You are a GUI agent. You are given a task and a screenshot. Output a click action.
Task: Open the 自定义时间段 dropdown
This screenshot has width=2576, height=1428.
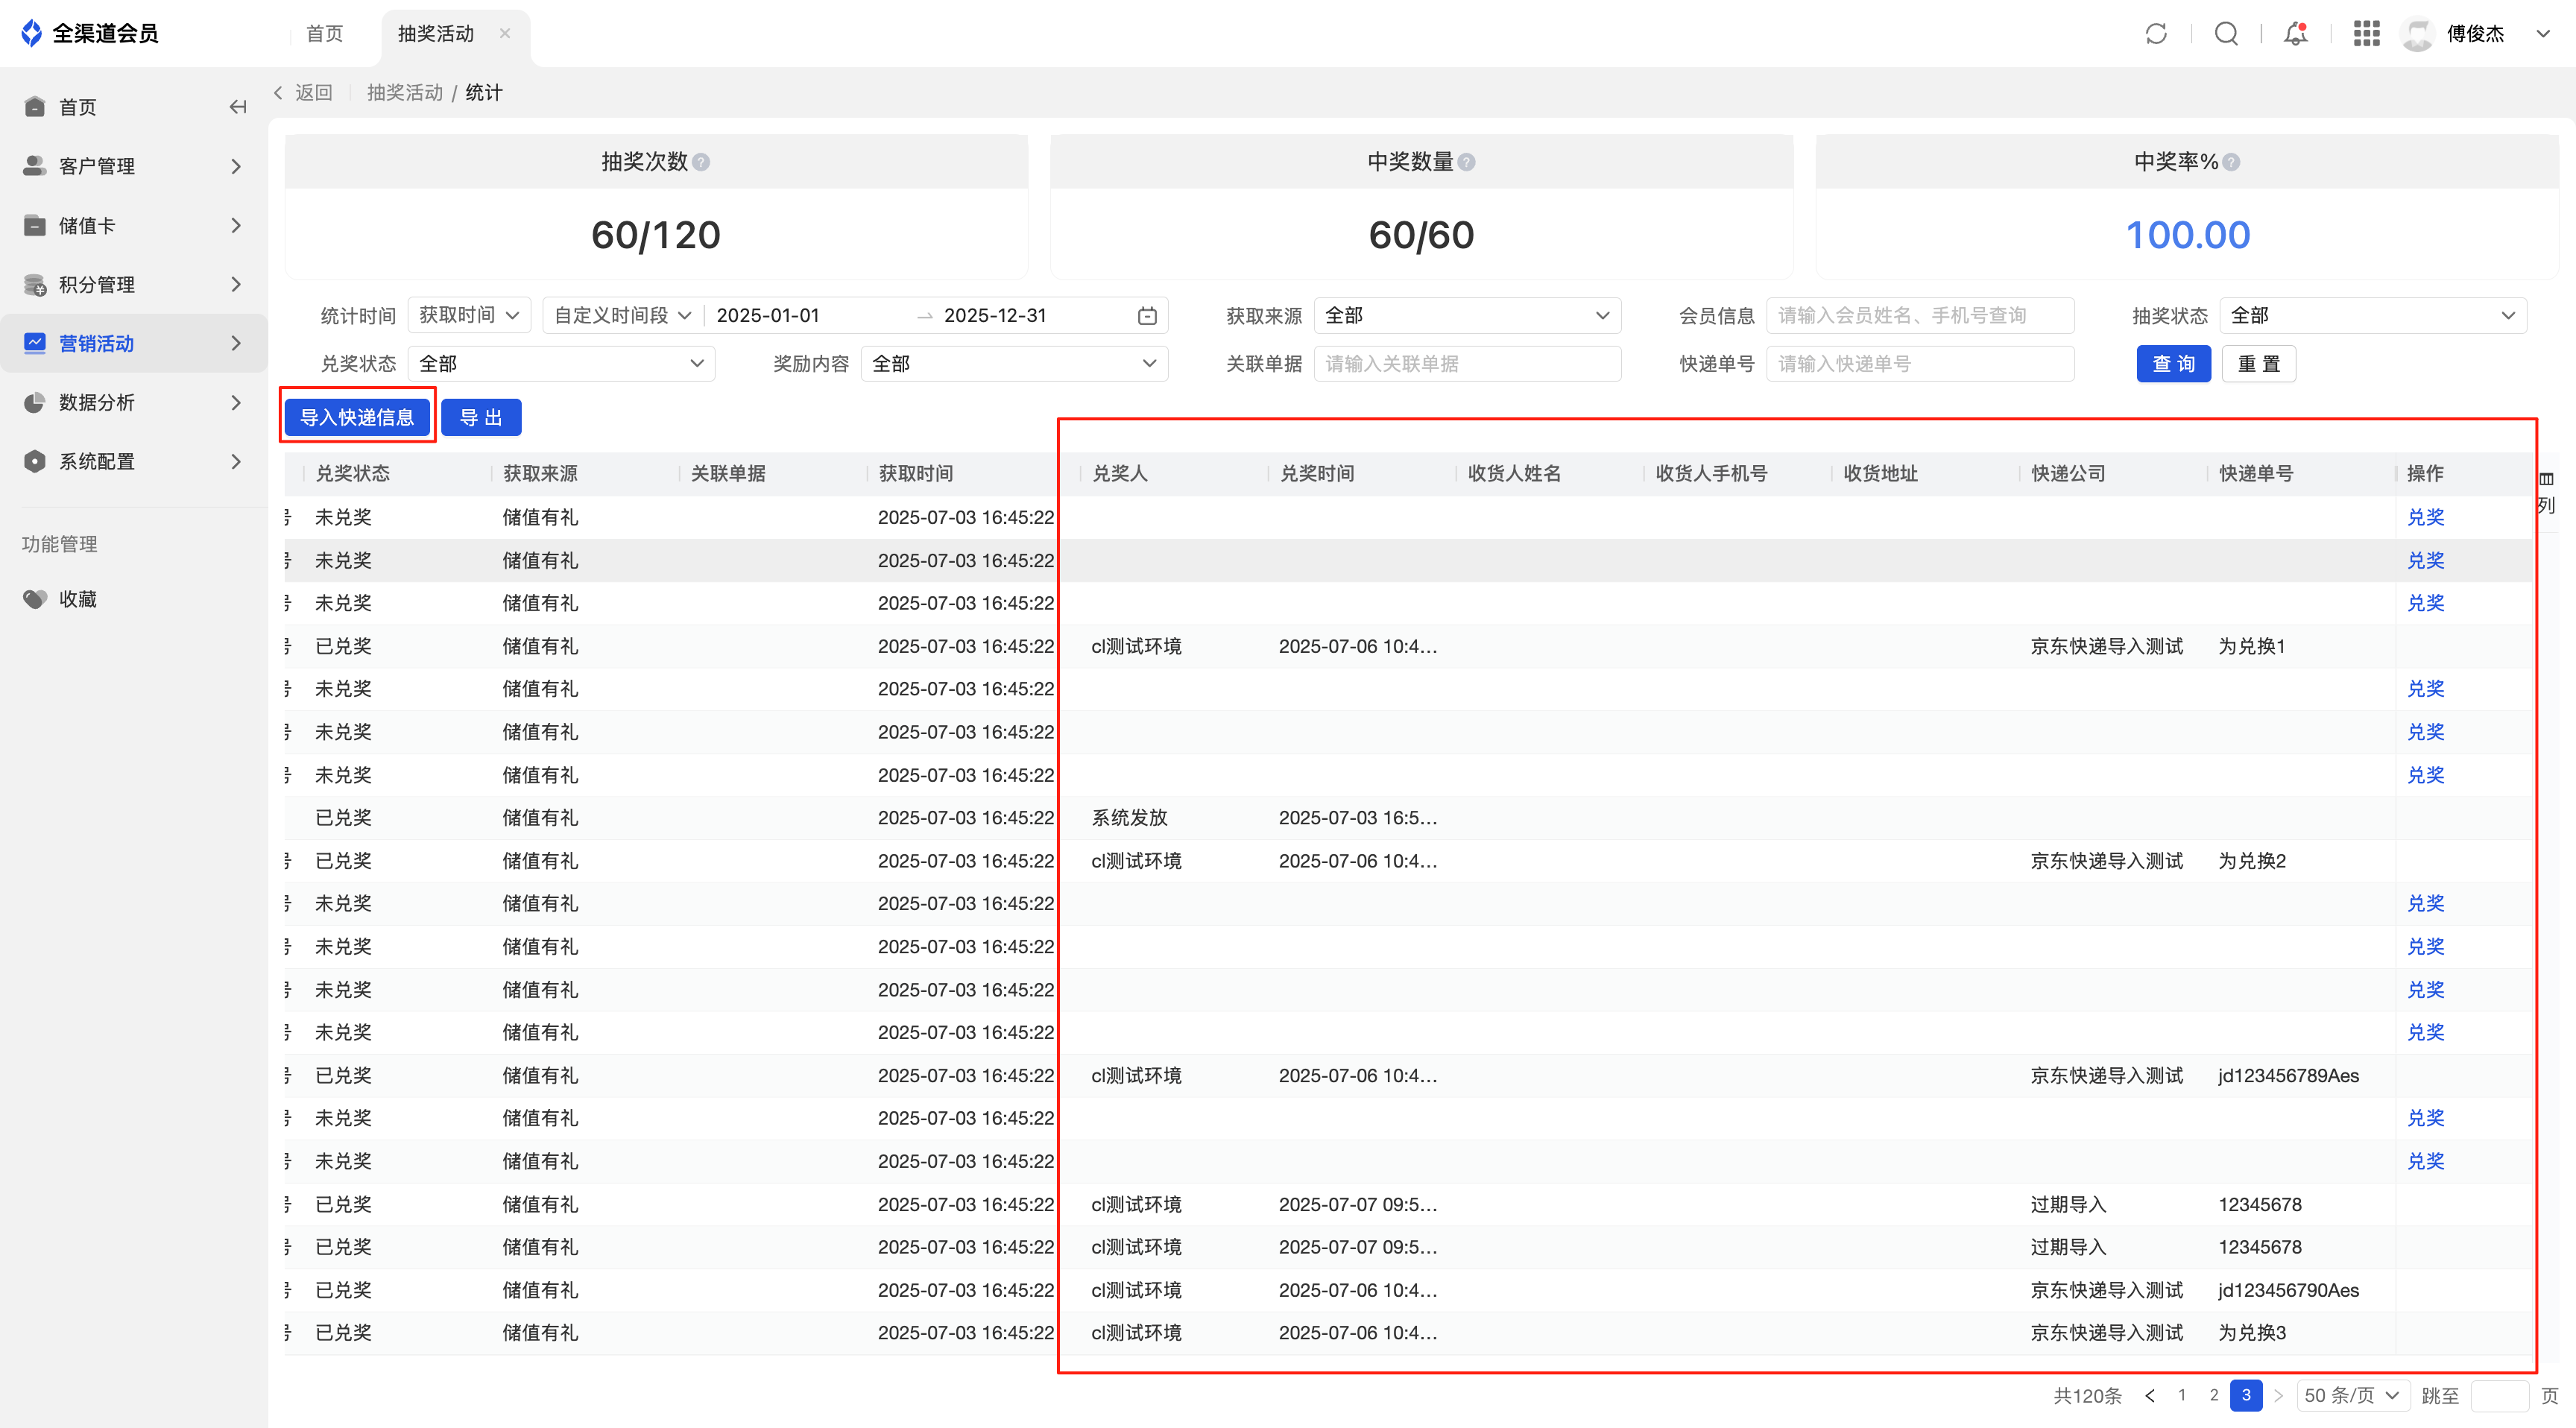coord(623,316)
